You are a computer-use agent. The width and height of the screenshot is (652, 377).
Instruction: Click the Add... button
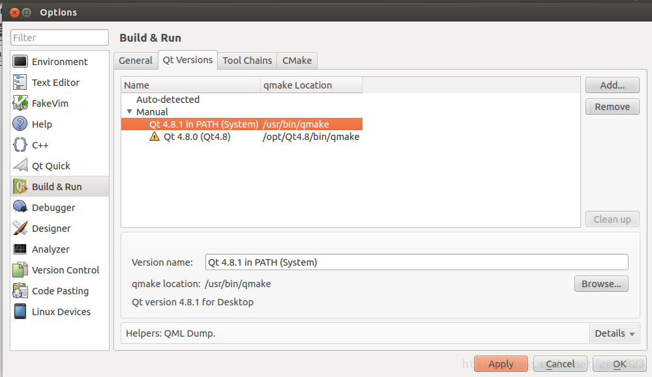[x=612, y=85]
